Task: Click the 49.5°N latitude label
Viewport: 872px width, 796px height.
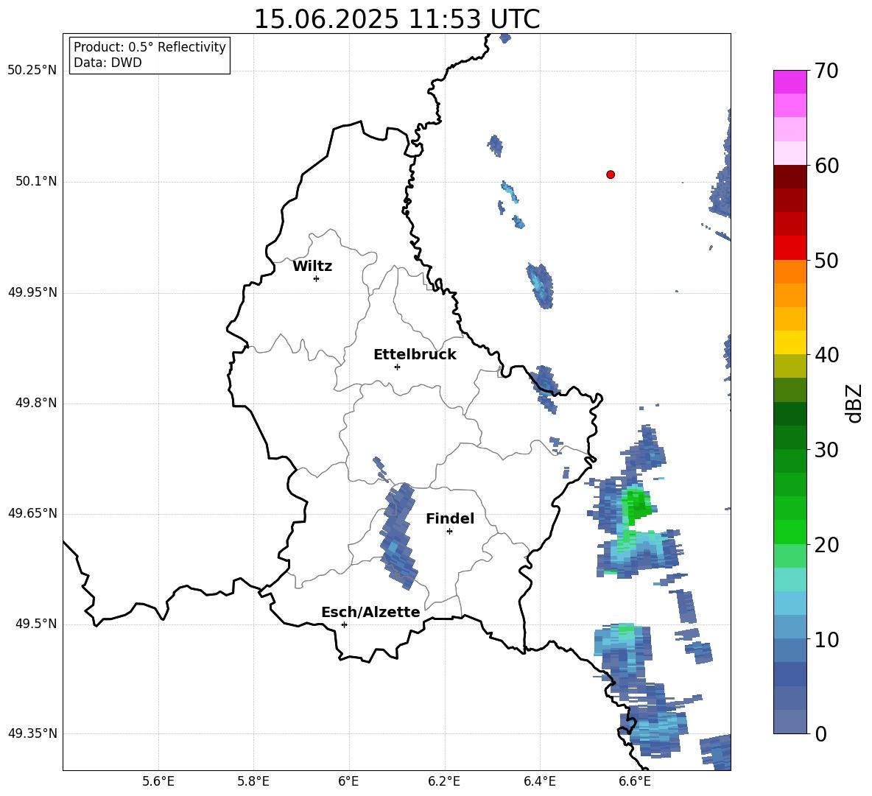Action: coord(37,624)
